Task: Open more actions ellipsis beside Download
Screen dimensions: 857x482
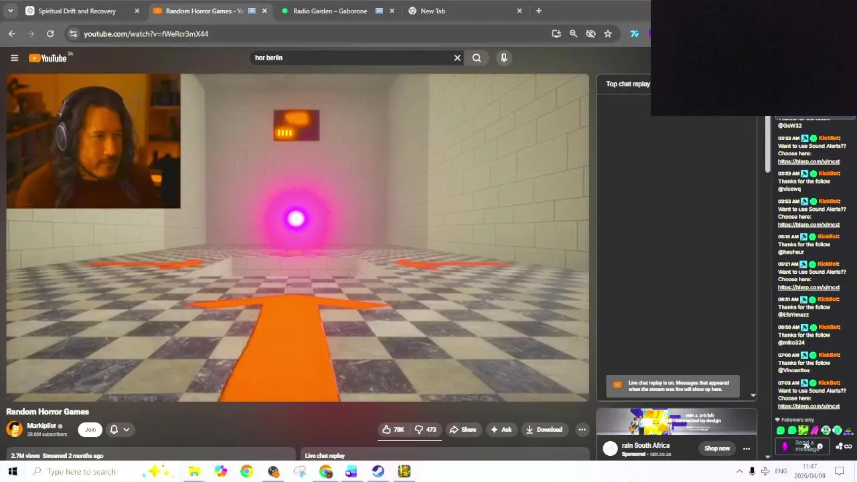Action: pos(582,430)
